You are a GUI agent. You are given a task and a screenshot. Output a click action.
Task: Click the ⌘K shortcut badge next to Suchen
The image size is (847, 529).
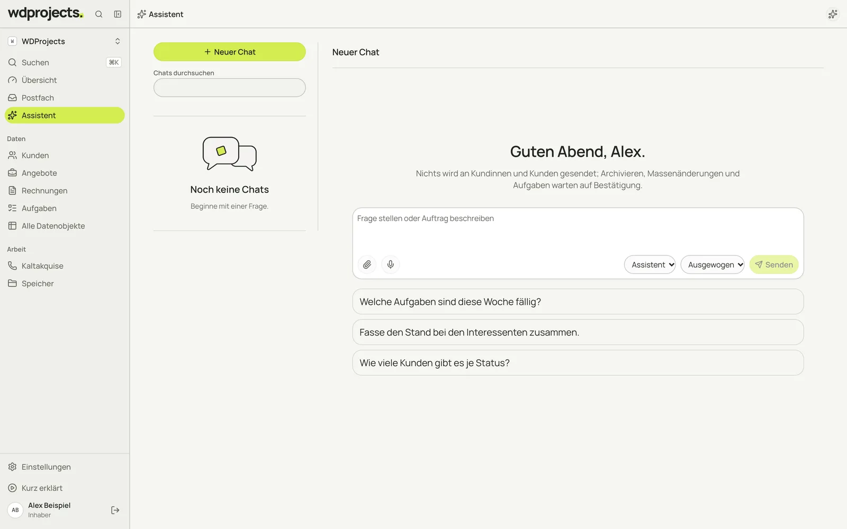click(114, 62)
